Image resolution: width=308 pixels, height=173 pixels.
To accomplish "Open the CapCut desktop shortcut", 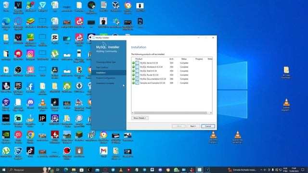I will 55,38.
